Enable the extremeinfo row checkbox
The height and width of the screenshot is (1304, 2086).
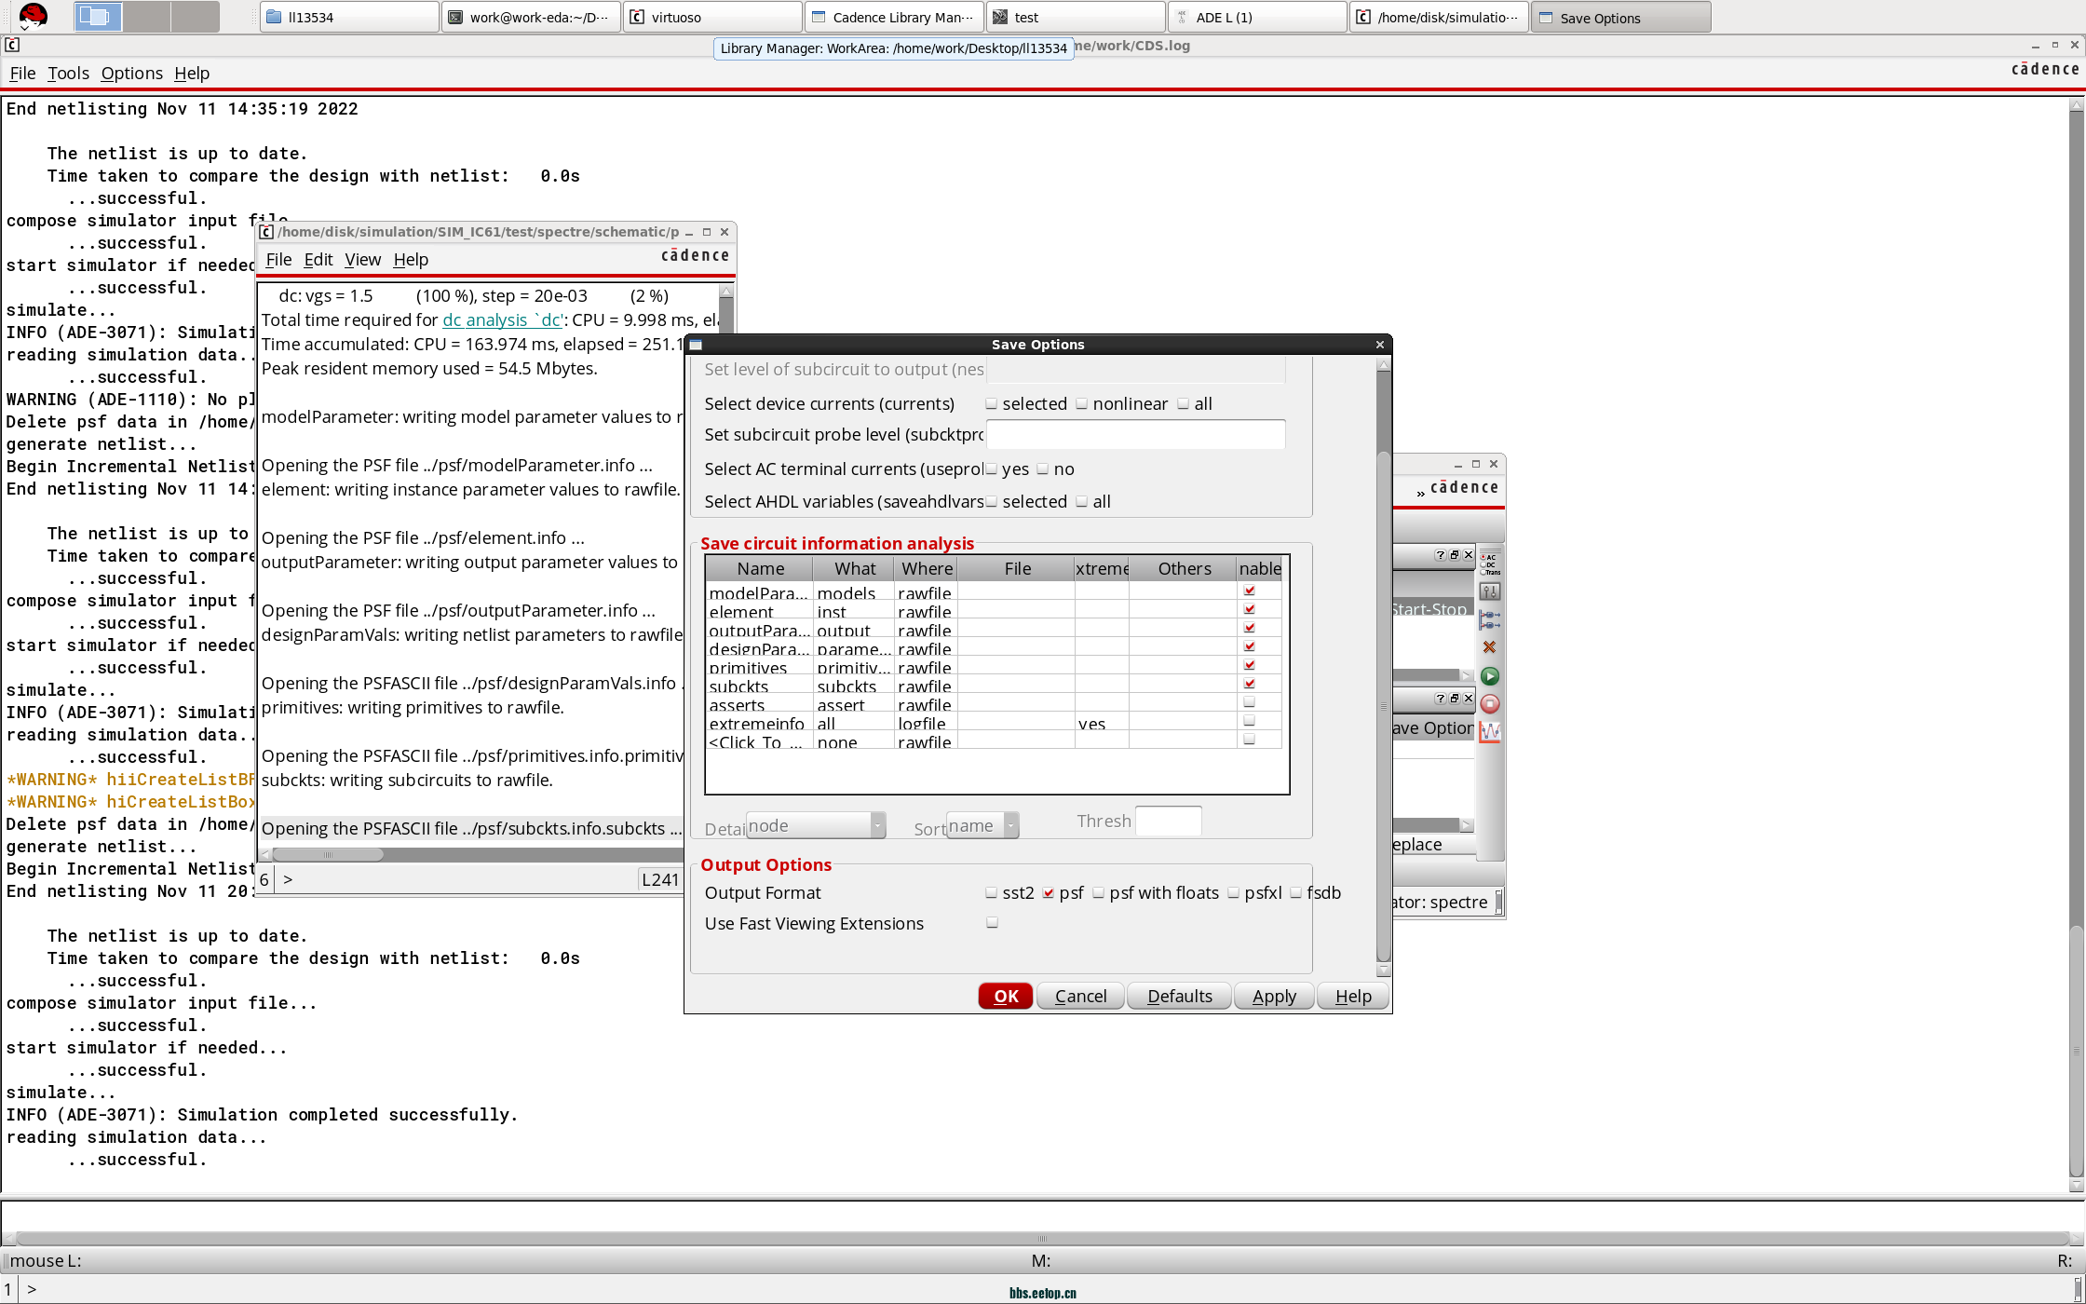[1250, 721]
